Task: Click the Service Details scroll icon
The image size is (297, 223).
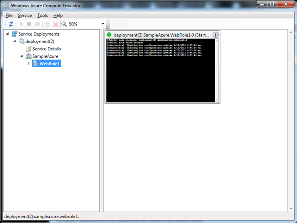Action: pos(29,49)
